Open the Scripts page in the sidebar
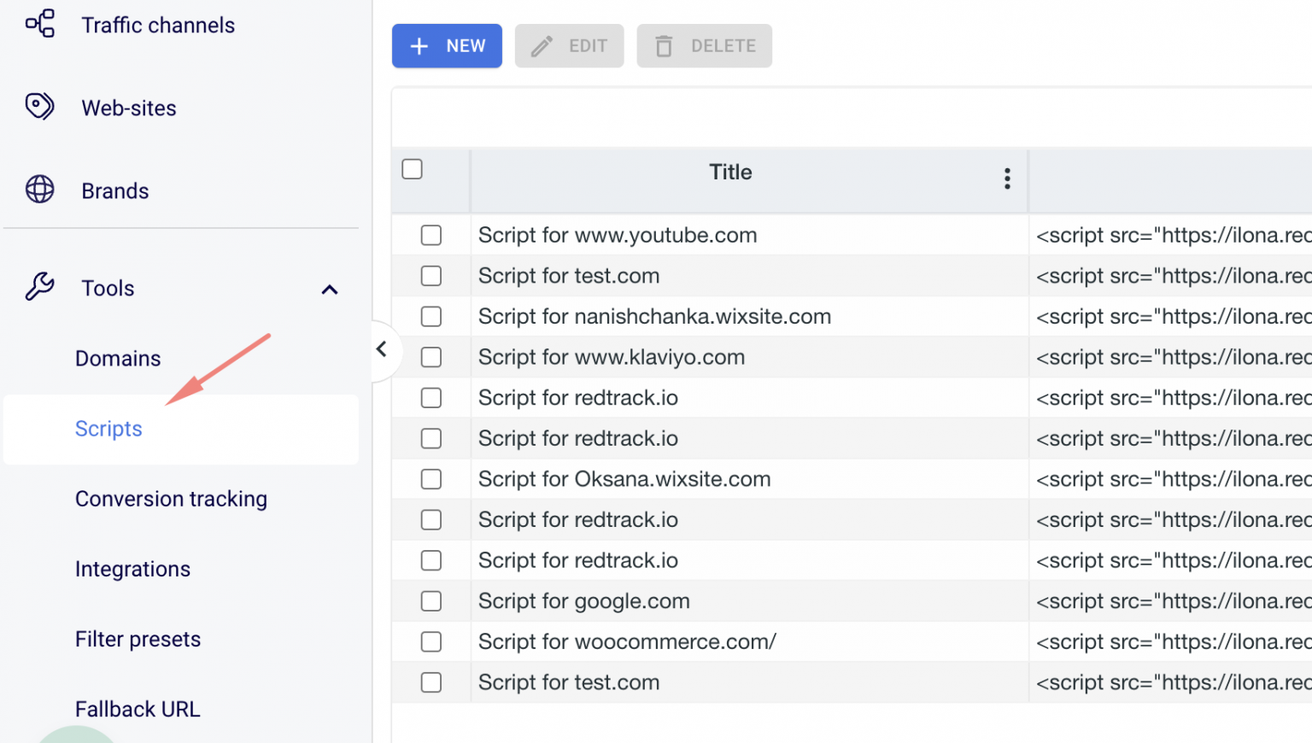1312x743 pixels. point(108,429)
